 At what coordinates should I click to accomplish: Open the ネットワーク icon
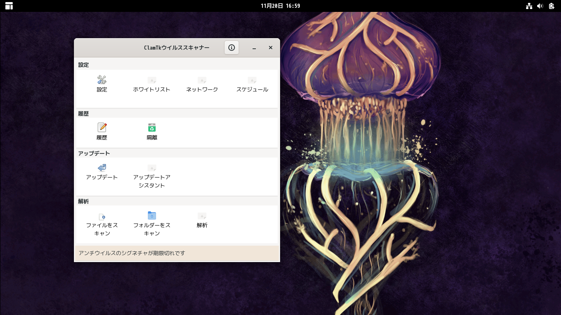(202, 80)
